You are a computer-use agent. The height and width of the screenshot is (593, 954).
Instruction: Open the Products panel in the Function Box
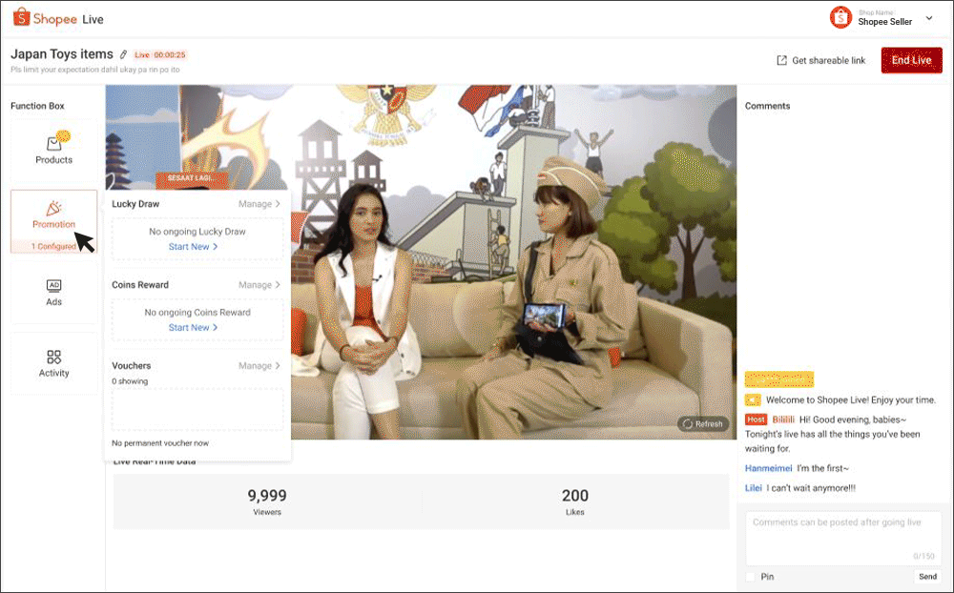(53, 148)
